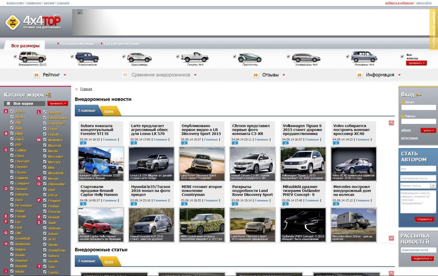Viewport: 438px width, 276px height.
Task: Select the Классические vehicle class icon
Action: coord(87,57)
